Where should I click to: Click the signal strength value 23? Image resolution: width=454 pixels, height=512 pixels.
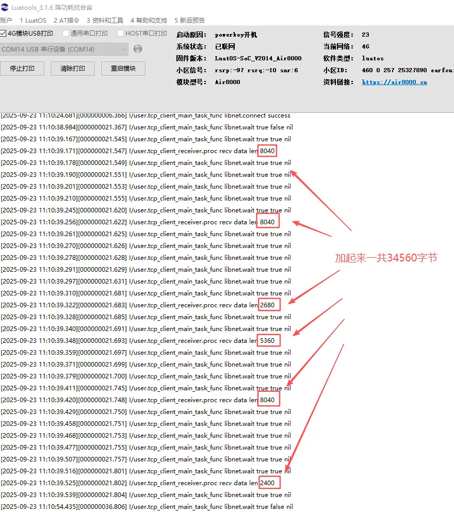click(365, 35)
